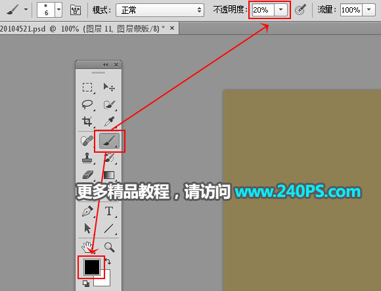Viewport: 381px width, 291px height.
Task: Toggle the Brush panel button
Action: (76, 10)
